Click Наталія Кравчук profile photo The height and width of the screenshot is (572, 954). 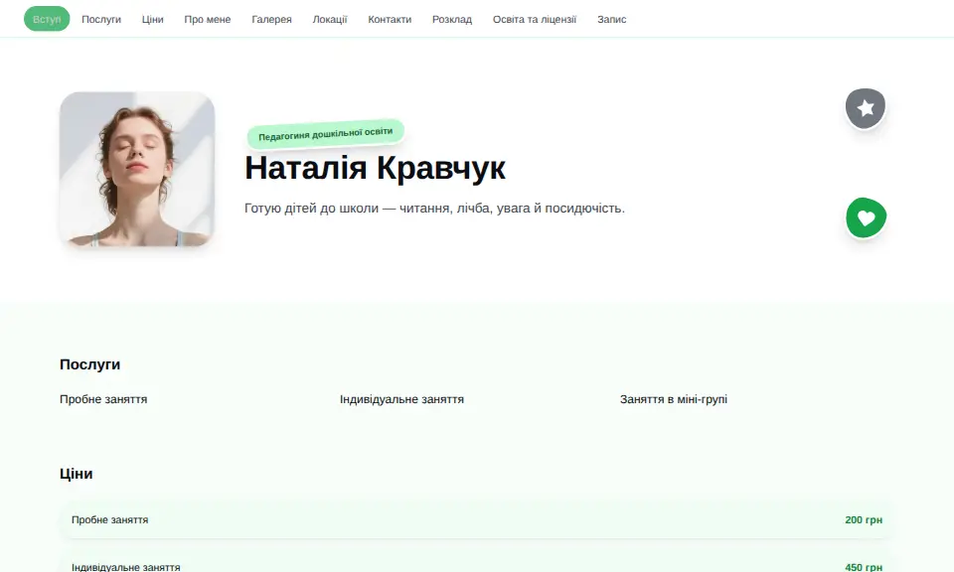tap(137, 169)
